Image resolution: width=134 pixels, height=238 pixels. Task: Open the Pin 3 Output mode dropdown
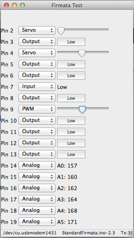37,42
